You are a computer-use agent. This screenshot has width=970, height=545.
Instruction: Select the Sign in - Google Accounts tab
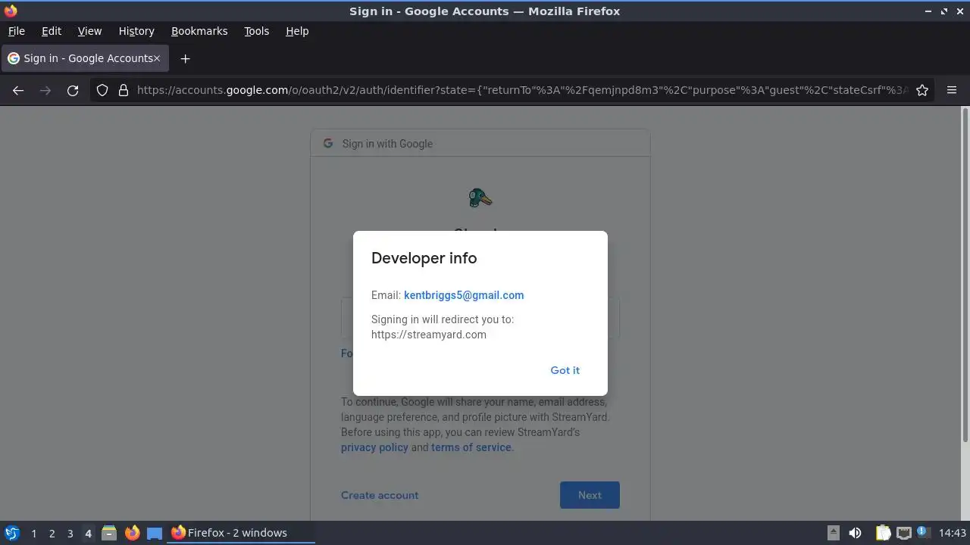[x=84, y=58]
